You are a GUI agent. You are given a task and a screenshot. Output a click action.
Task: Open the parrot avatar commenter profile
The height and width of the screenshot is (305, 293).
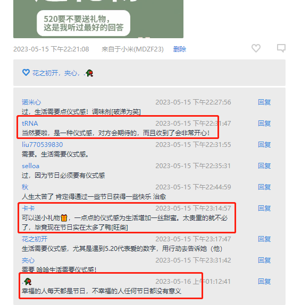coord(28,281)
